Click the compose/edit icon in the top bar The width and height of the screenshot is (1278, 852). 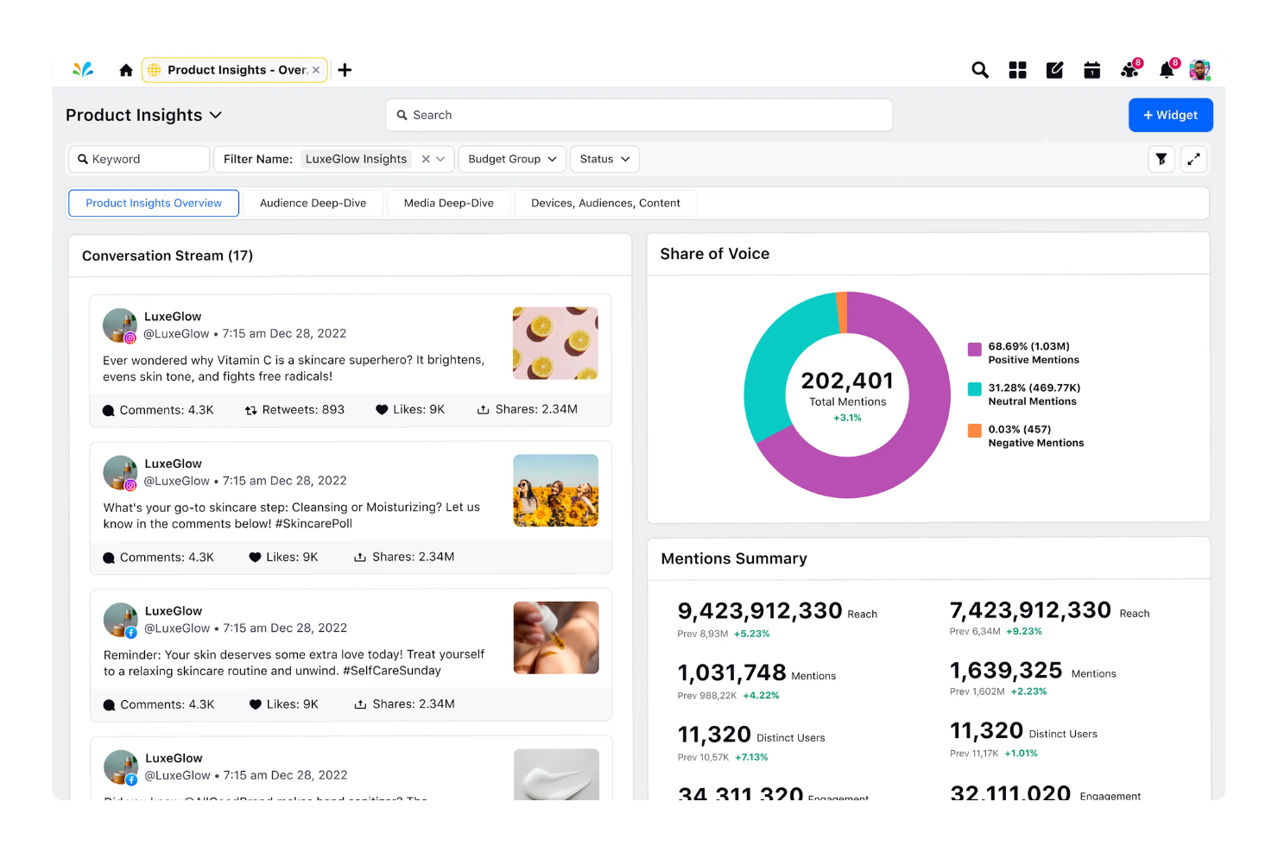coord(1054,70)
